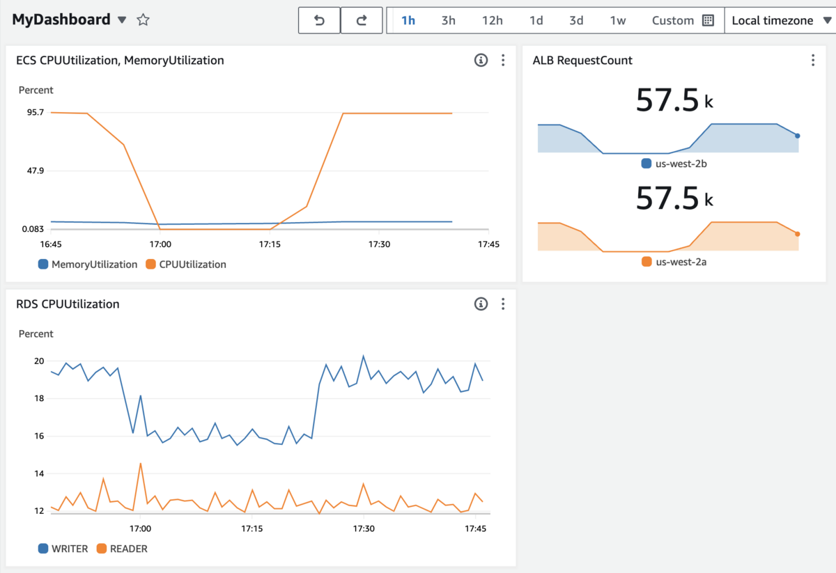Choose the 1d time range

point(536,20)
